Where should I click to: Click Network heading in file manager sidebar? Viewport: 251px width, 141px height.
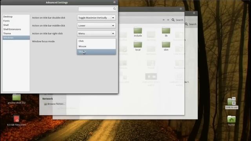pyautogui.click(x=47, y=99)
